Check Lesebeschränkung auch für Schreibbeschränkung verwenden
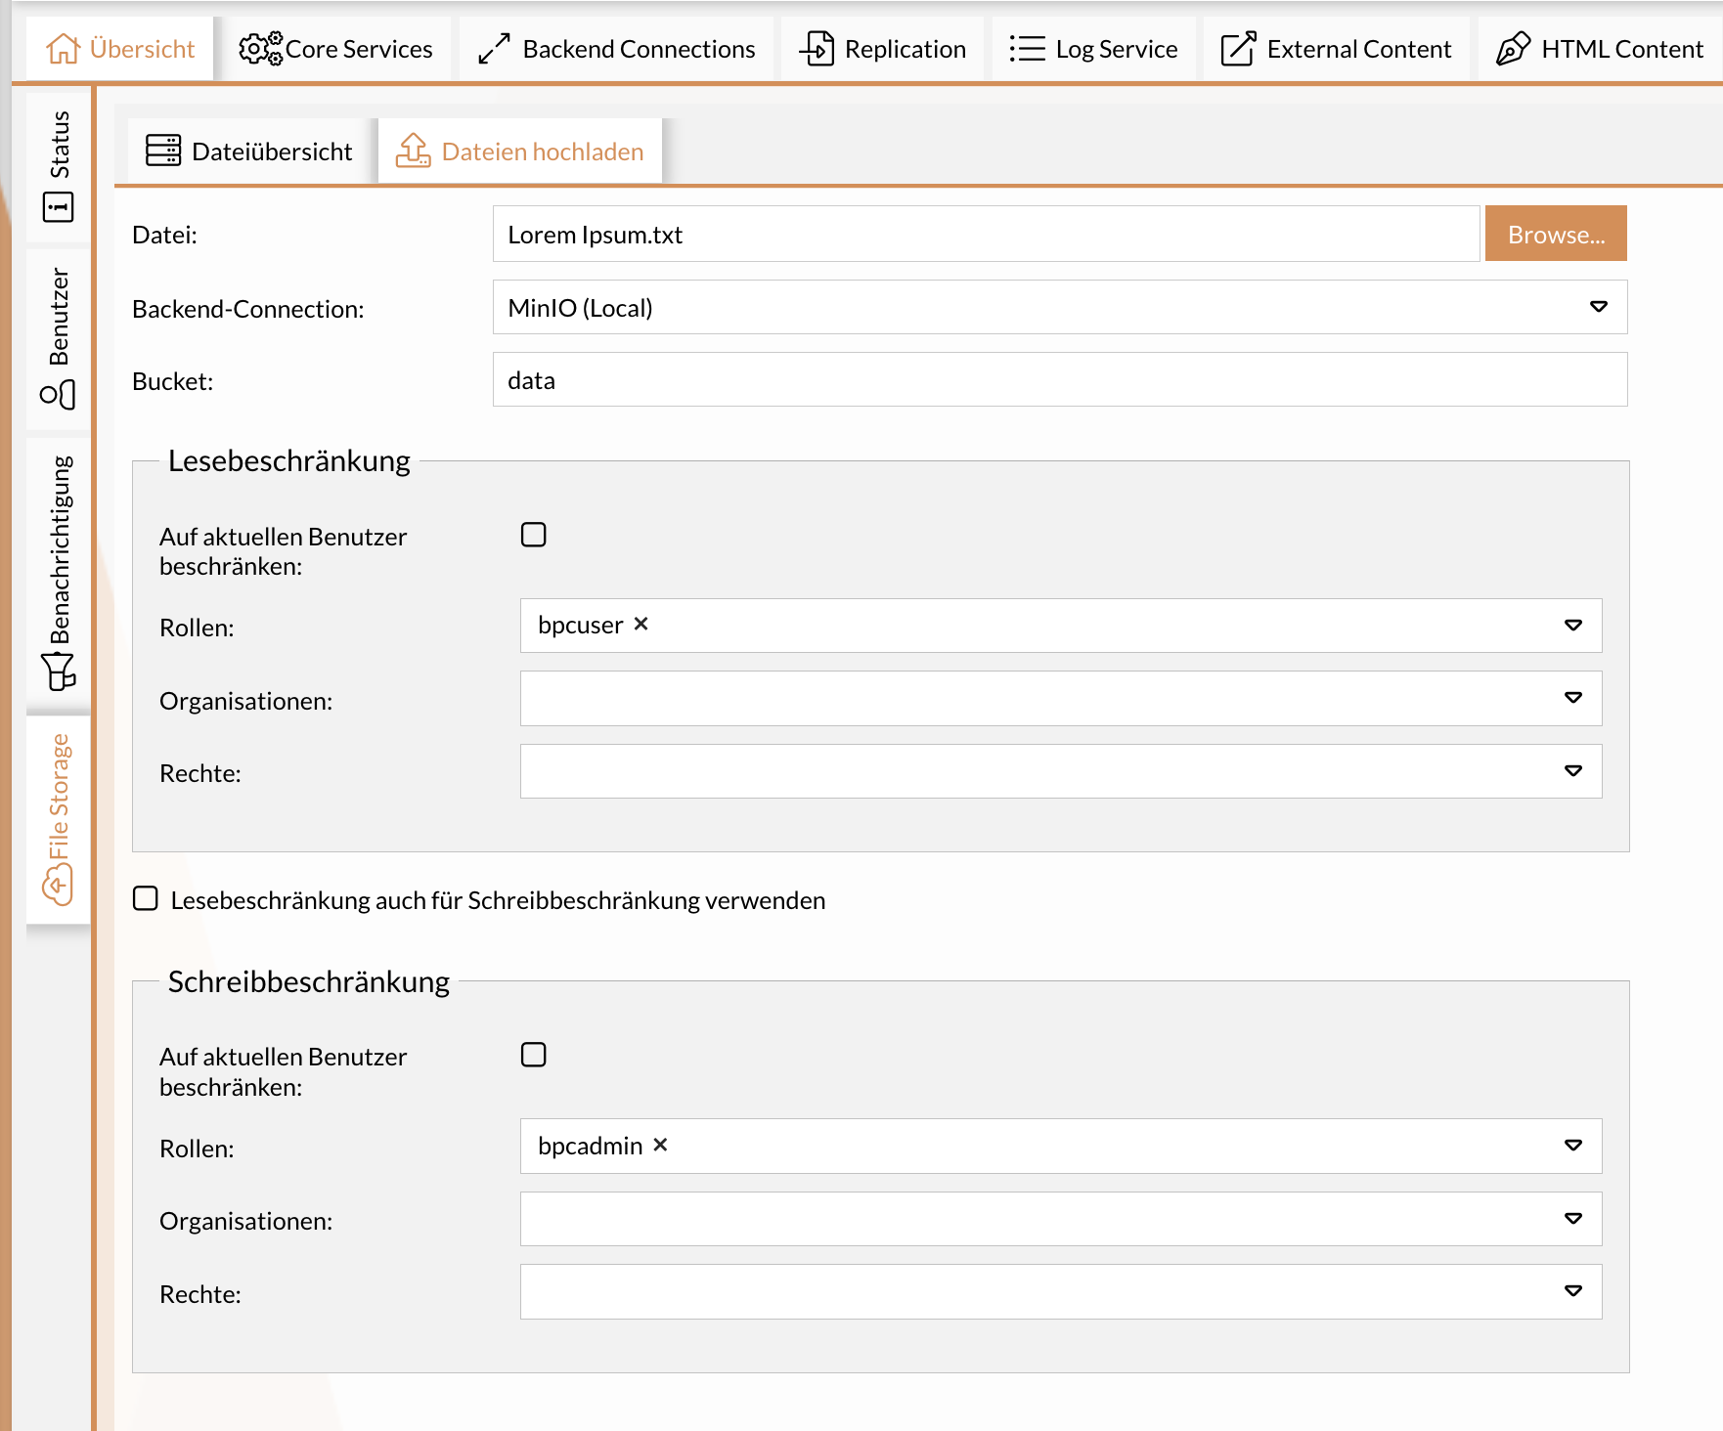 [146, 899]
